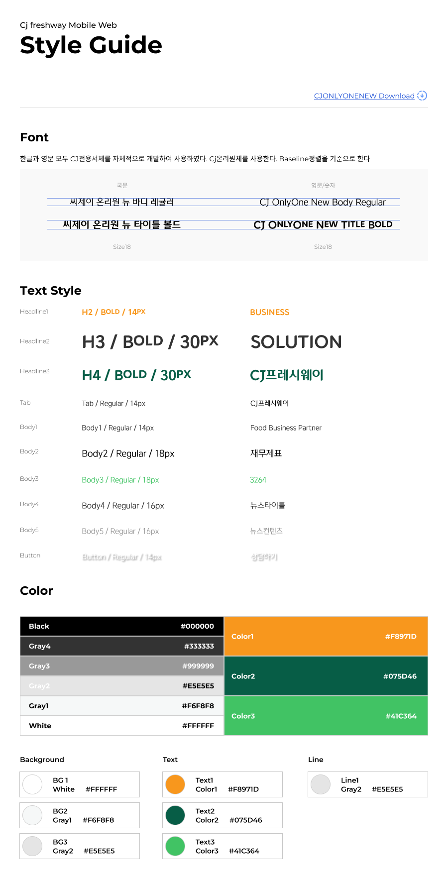Select the Gray2 #E5E5E5 color bar
Viewport: 448px width, 879px height.
pyautogui.click(x=122, y=686)
